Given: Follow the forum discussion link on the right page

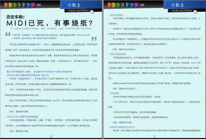Looking at the screenshot, I should (x=182, y=11).
